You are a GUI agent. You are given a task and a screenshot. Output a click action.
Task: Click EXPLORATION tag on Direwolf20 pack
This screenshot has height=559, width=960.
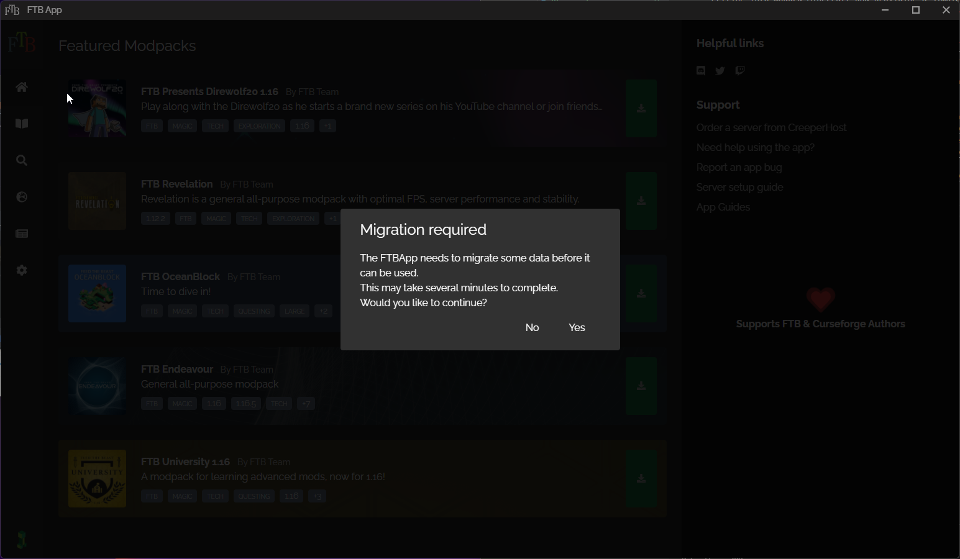pyautogui.click(x=260, y=126)
